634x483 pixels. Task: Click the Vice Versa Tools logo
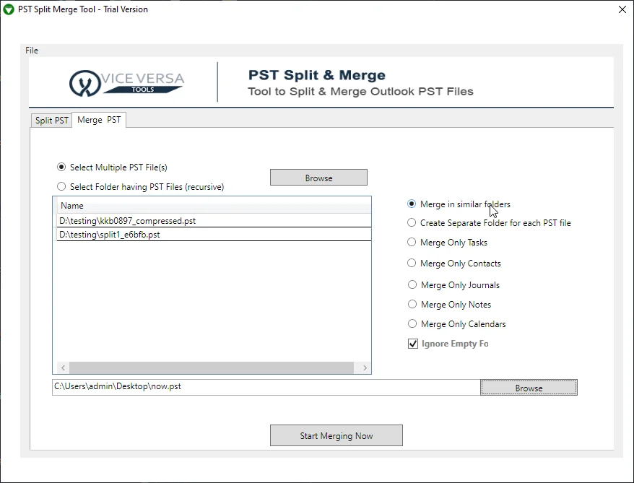point(126,83)
